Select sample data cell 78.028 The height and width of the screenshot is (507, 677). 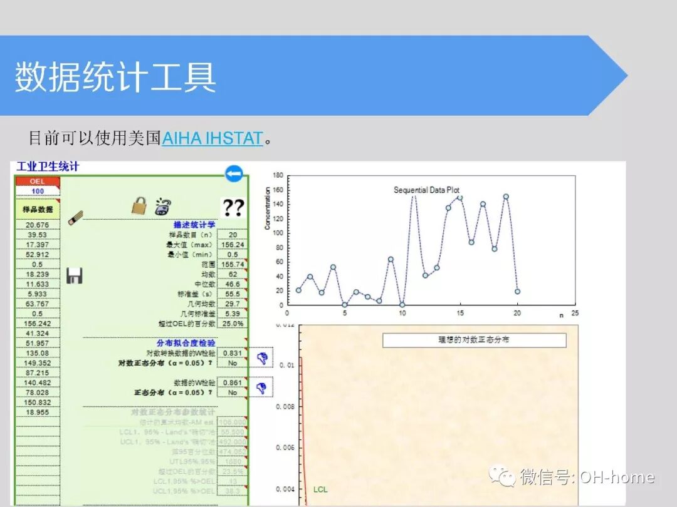(x=38, y=392)
